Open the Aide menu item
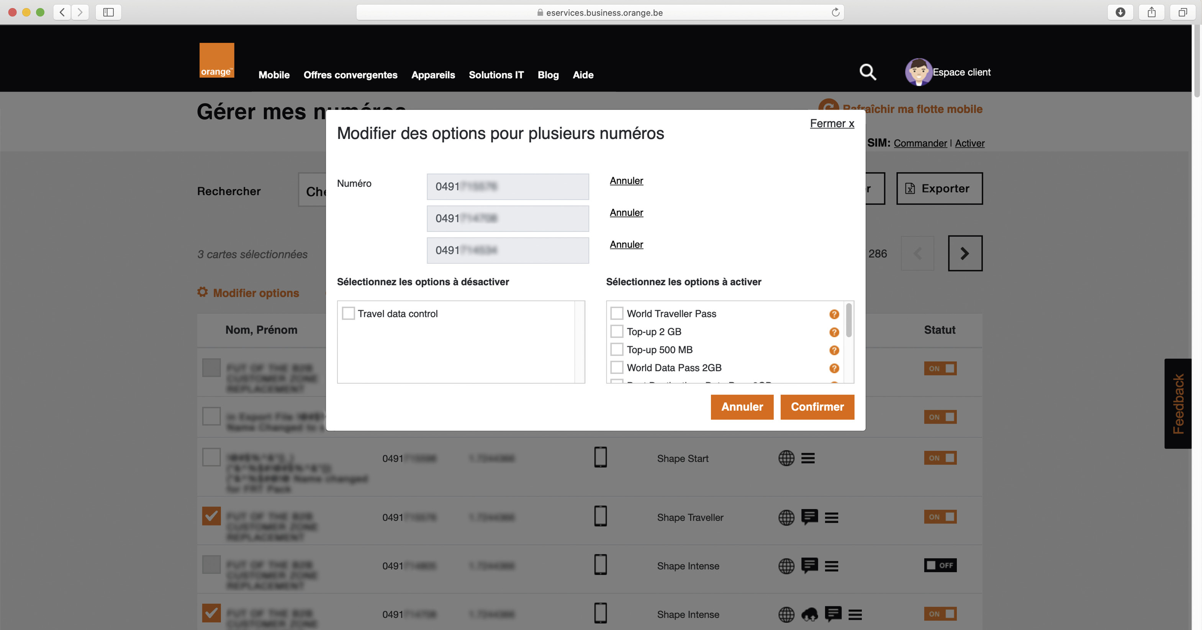The width and height of the screenshot is (1202, 630). click(583, 75)
